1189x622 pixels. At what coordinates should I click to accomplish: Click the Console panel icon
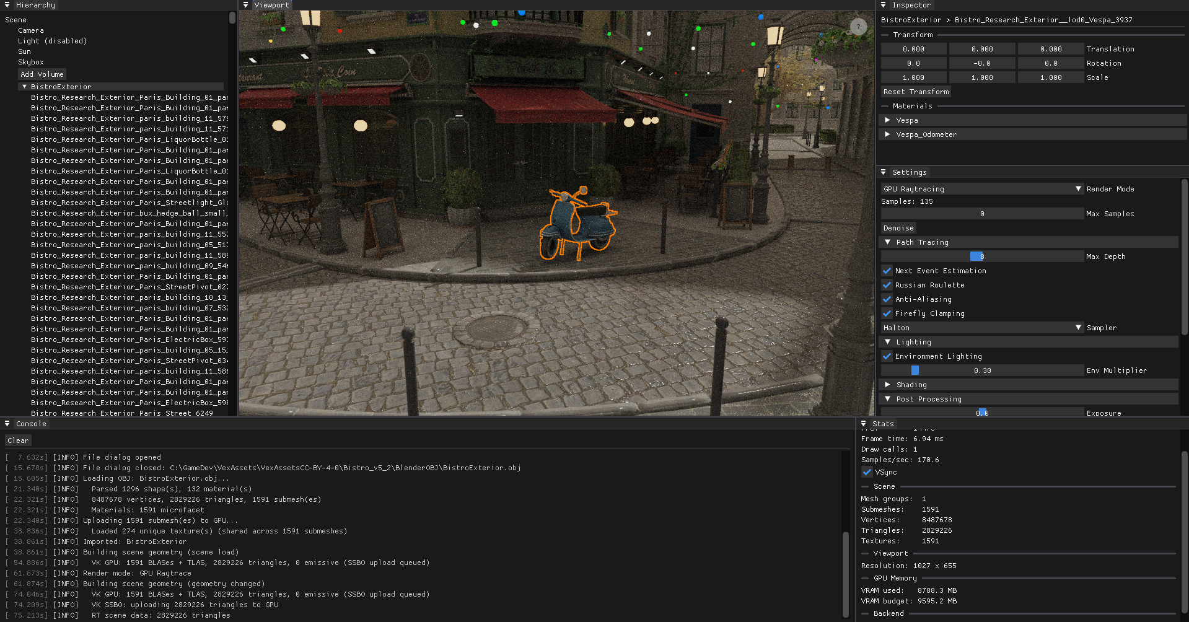7,424
